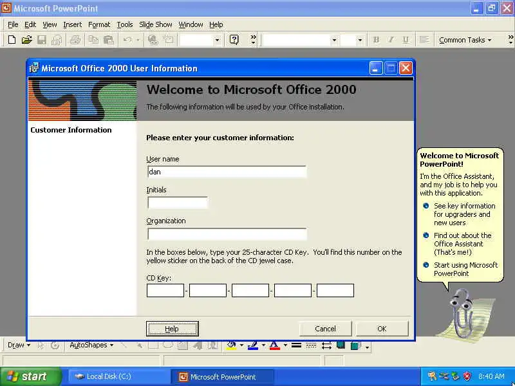Click the Dash Style icon

[x=311, y=345]
